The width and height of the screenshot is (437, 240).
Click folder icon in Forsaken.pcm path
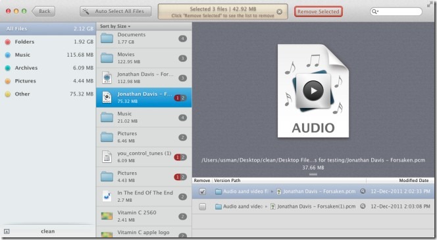[218, 192]
